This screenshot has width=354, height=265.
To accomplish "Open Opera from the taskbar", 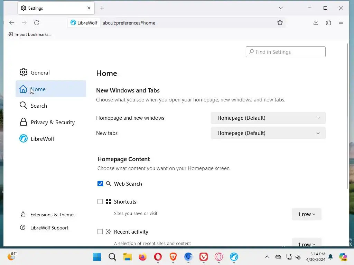I will click(x=158, y=257).
